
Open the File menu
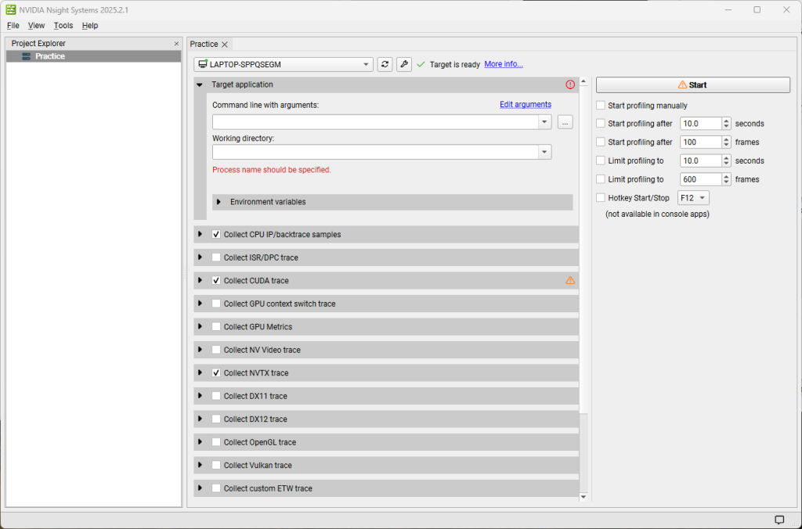click(x=13, y=26)
